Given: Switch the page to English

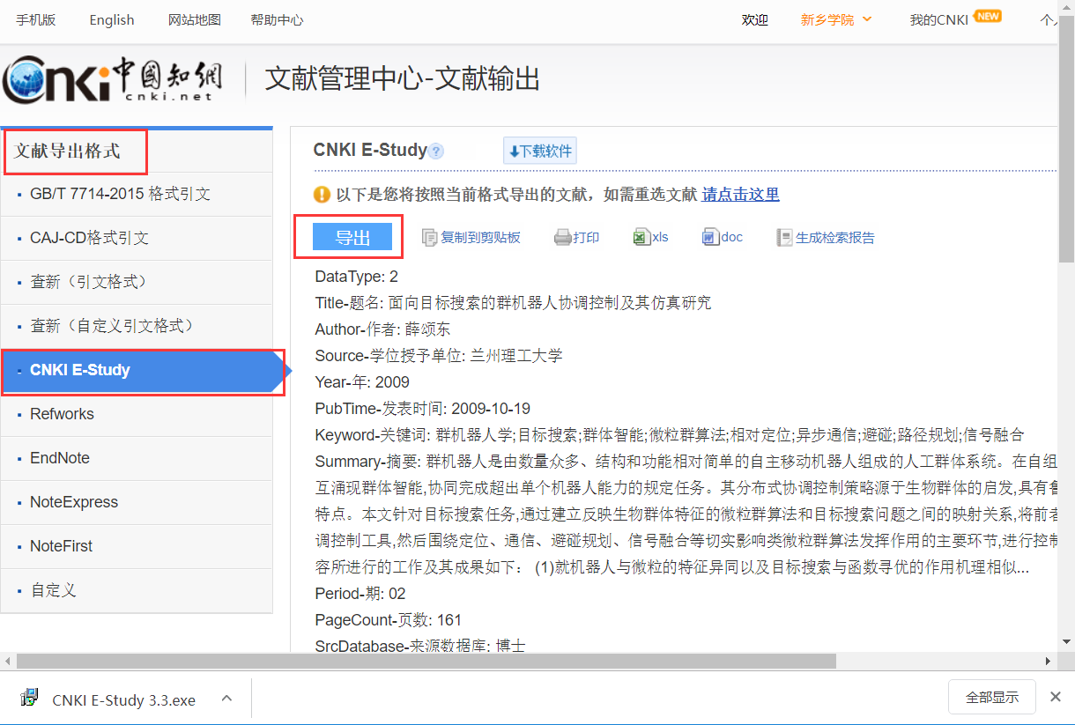Looking at the screenshot, I should tap(111, 18).
